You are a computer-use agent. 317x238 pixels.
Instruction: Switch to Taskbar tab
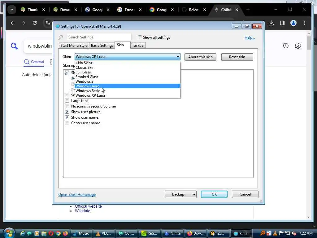[138, 46]
